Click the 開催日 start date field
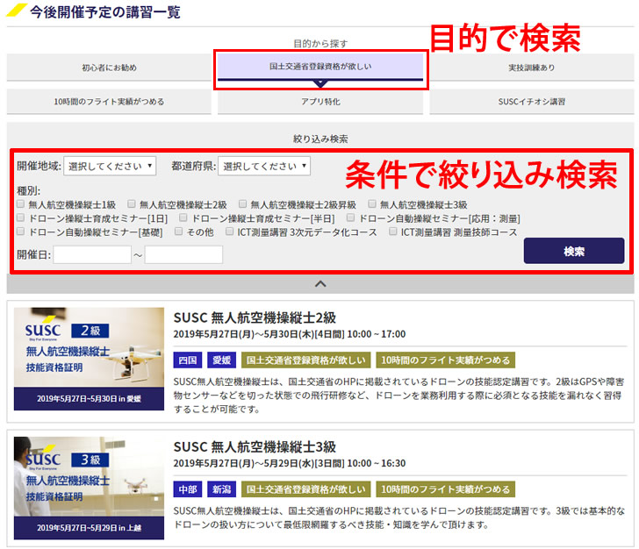This screenshot has height=549, width=639. pos(92,255)
